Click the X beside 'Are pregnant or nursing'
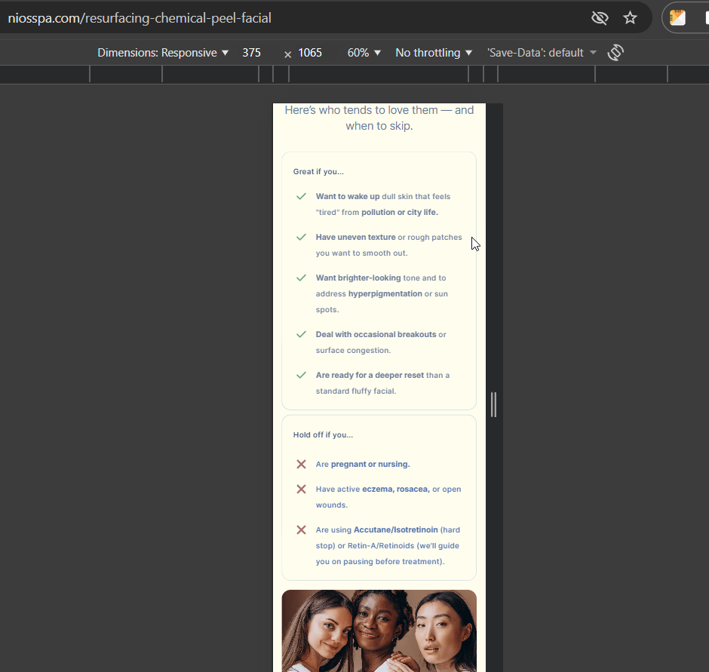This screenshot has width=709, height=672. (301, 464)
